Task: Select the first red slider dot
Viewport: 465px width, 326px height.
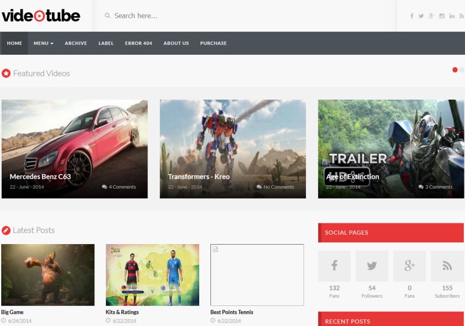Action: (455, 70)
